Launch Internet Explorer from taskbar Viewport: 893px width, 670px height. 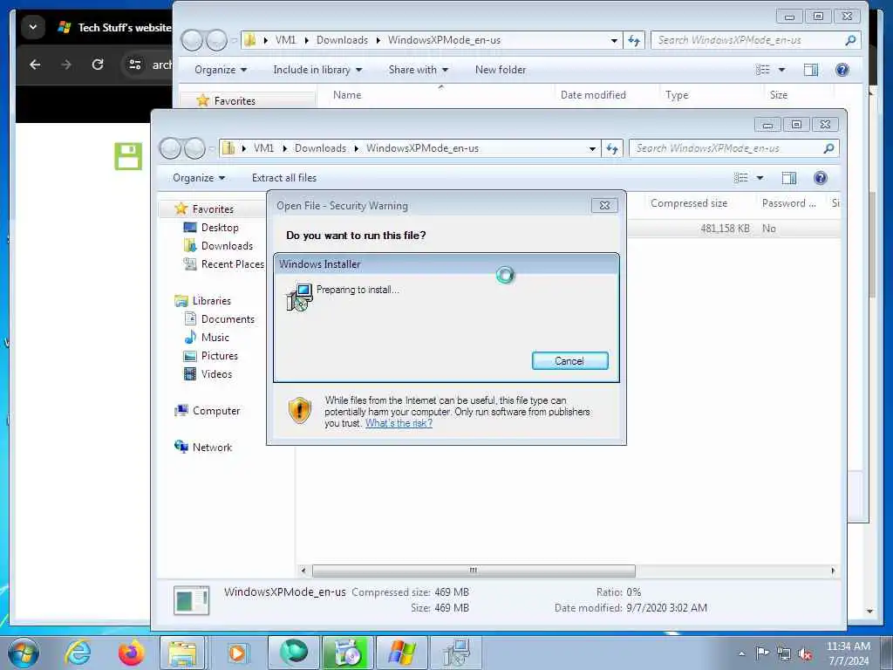click(78, 653)
